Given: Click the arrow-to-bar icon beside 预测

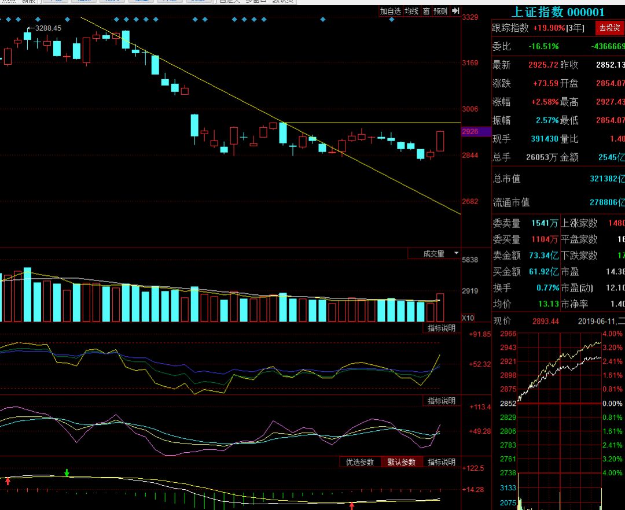Looking at the screenshot, I should tap(455, 11).
